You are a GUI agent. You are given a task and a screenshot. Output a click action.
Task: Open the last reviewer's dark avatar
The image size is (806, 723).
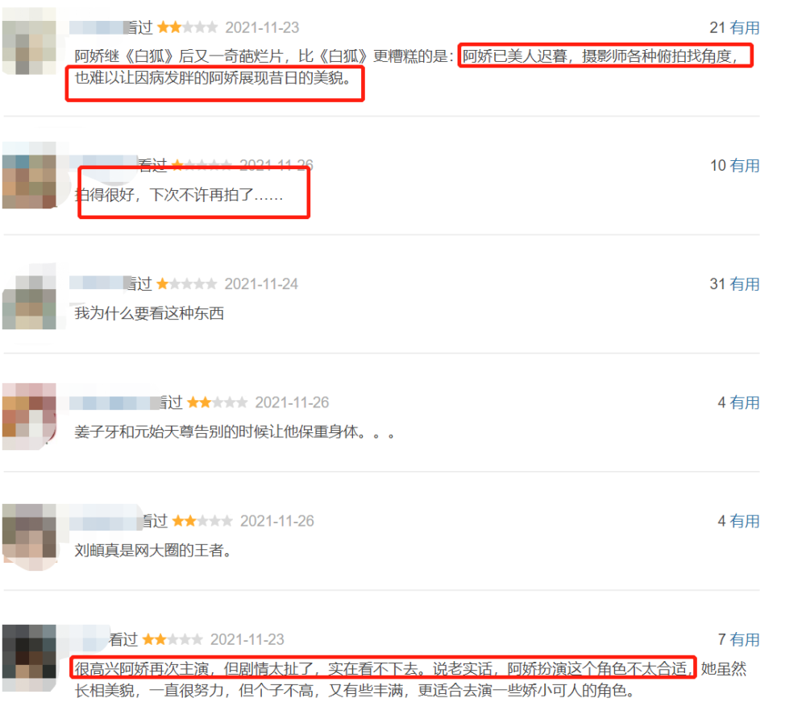coord(29,658)
